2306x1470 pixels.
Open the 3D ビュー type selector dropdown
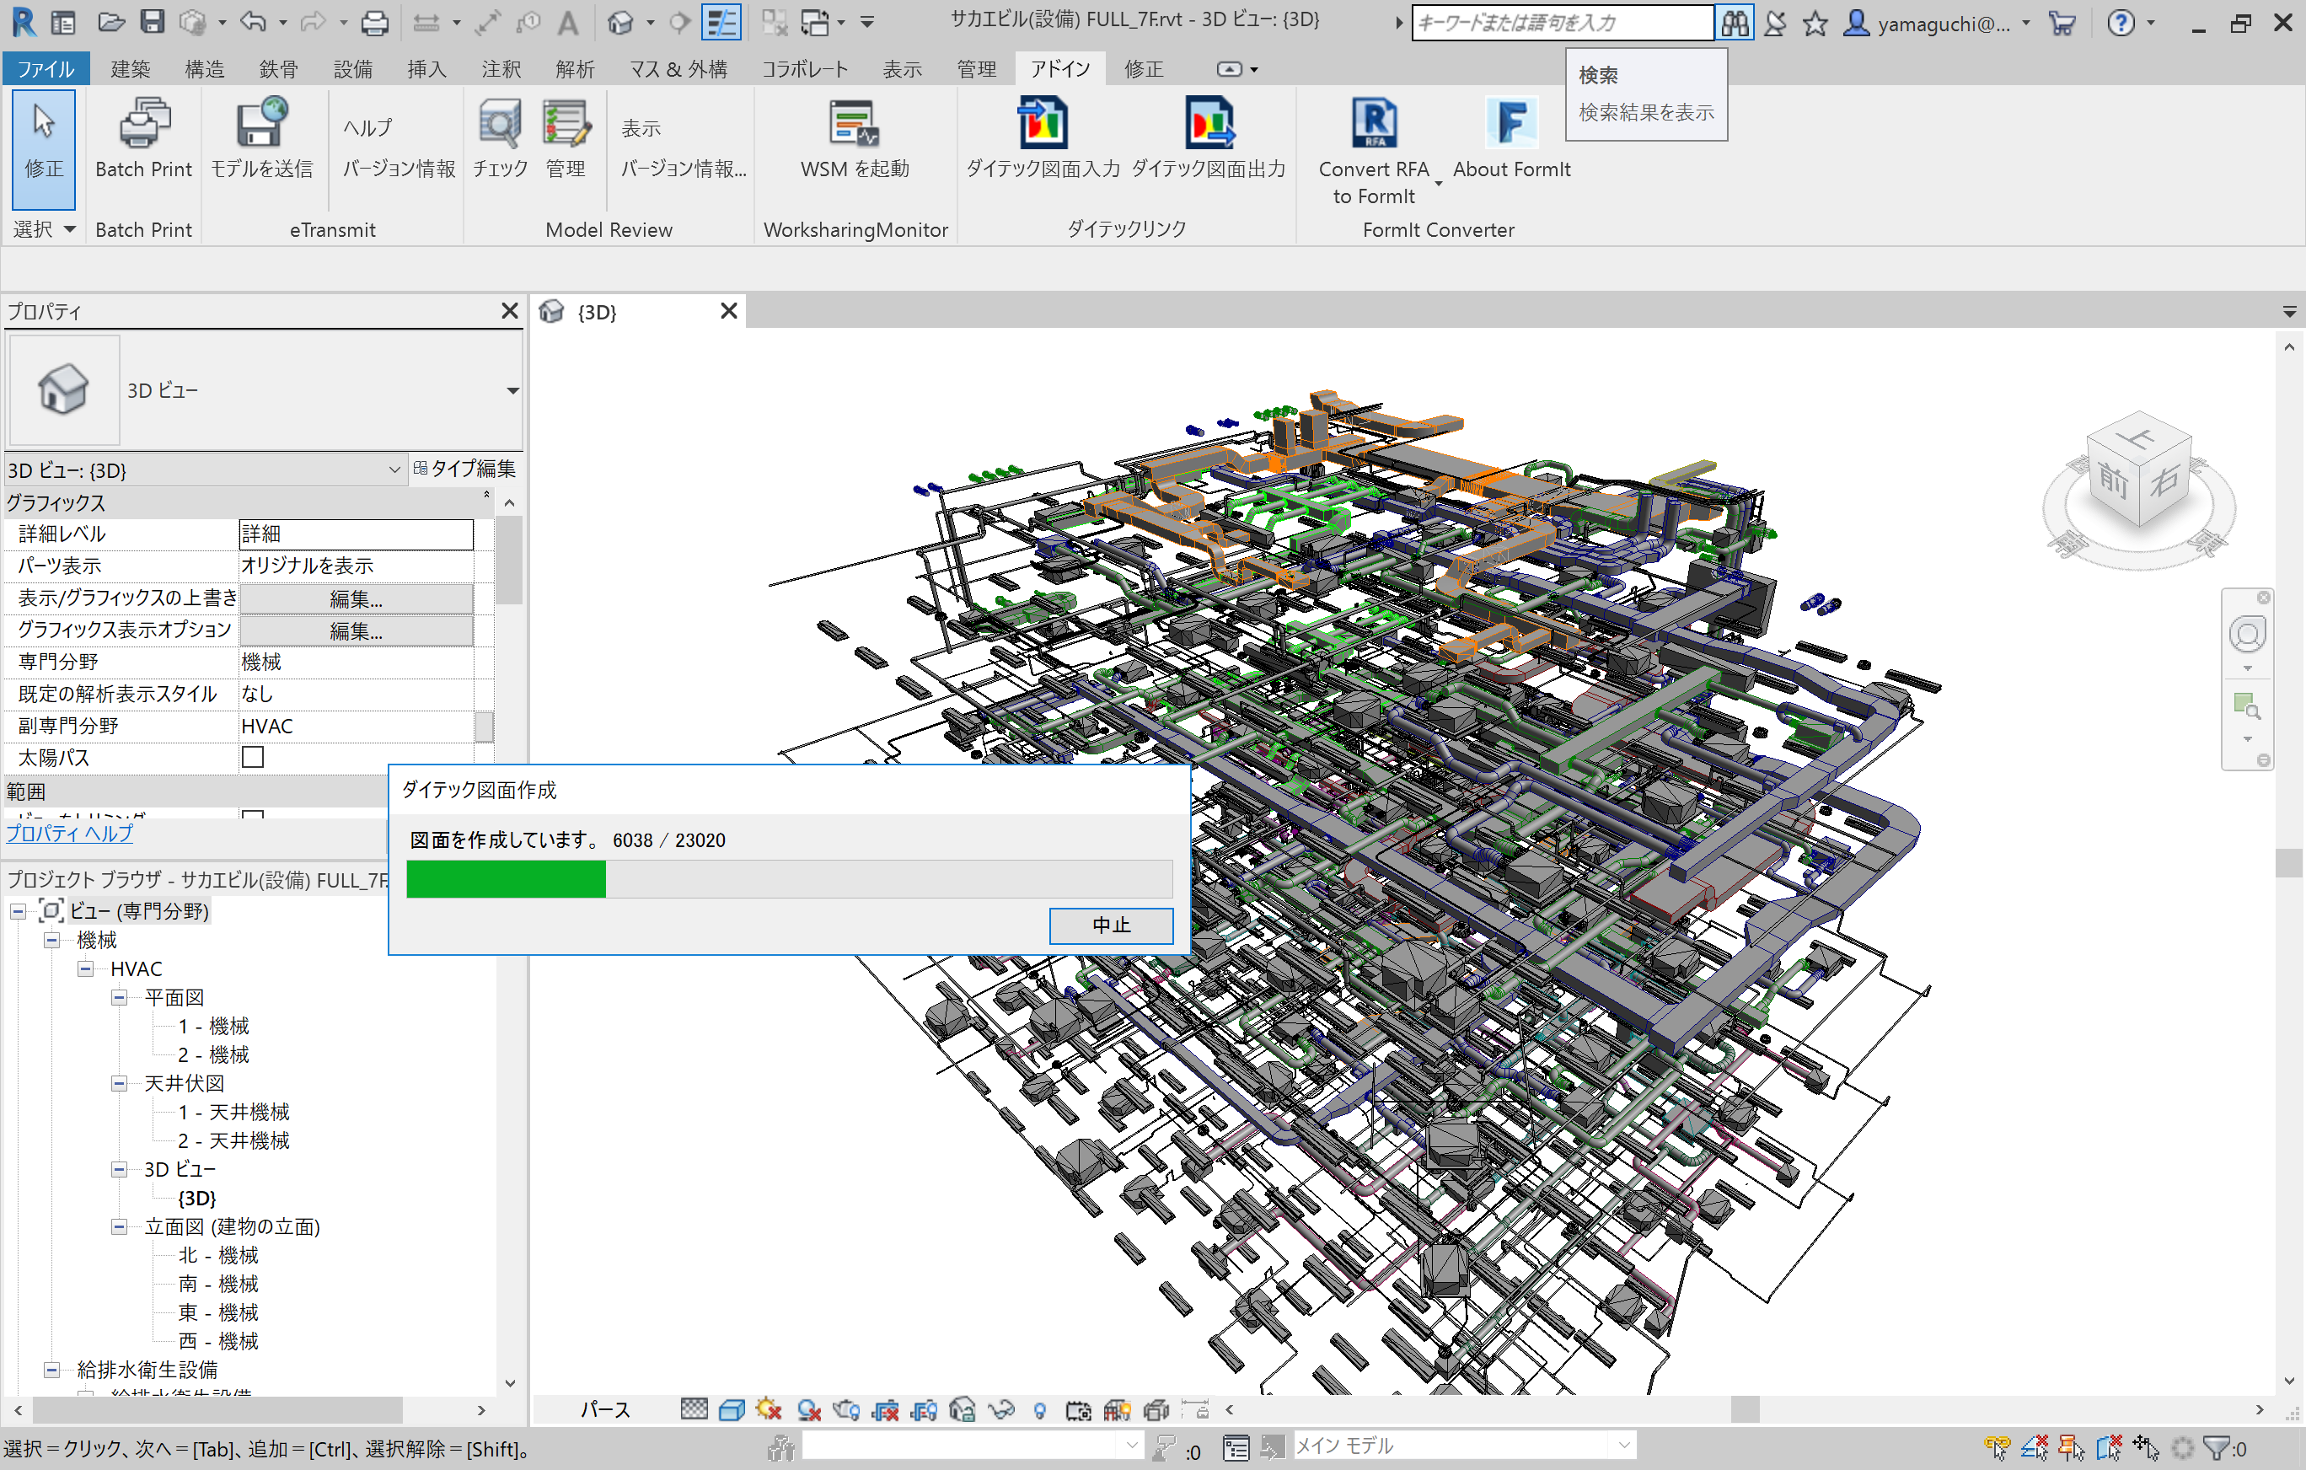[512, 391]
